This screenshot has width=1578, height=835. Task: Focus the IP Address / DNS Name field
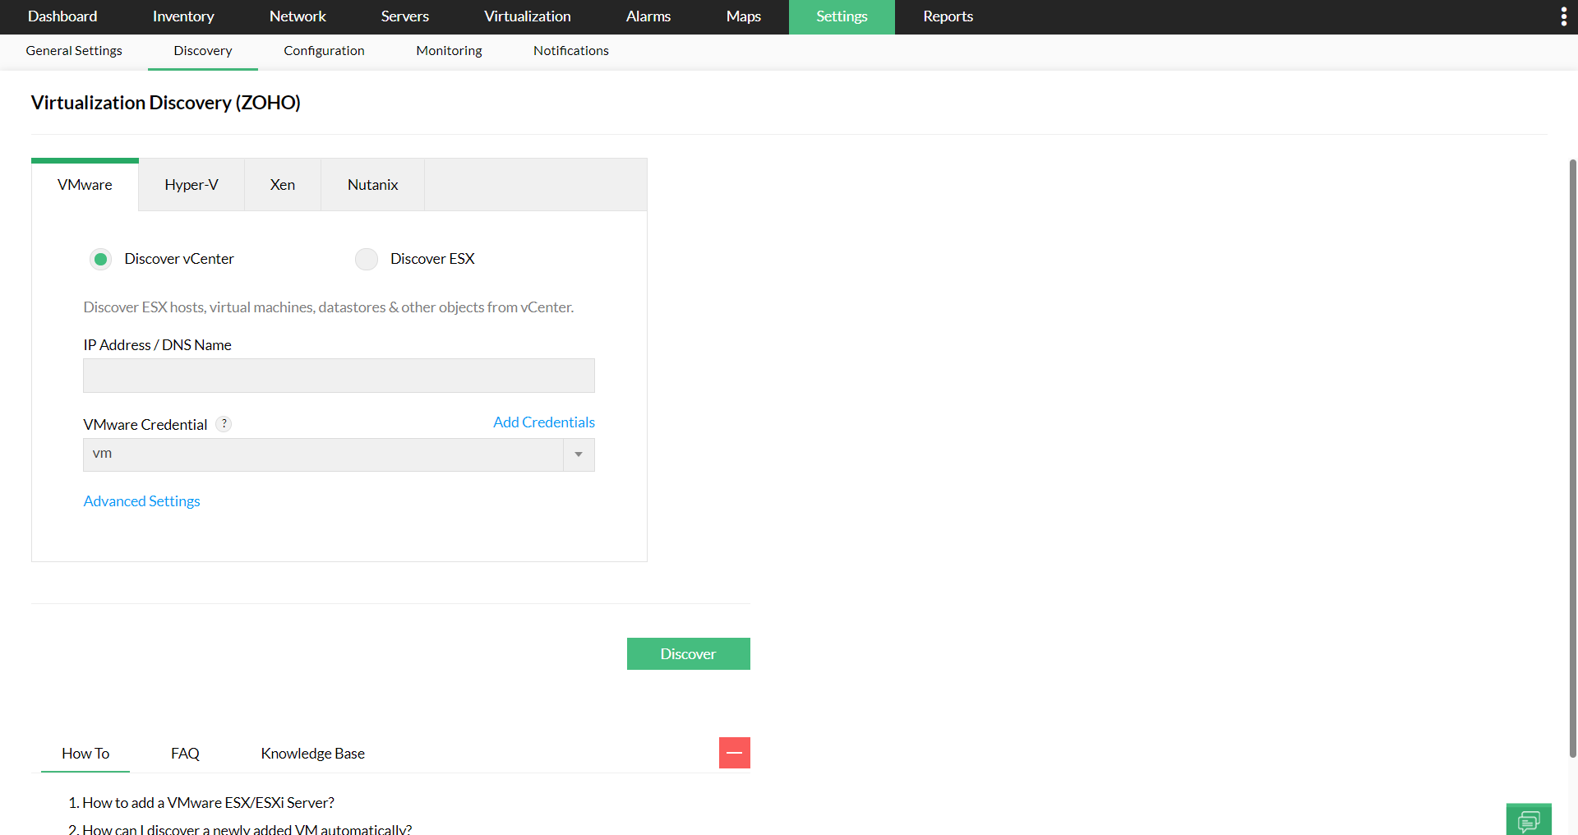[339, 376]
